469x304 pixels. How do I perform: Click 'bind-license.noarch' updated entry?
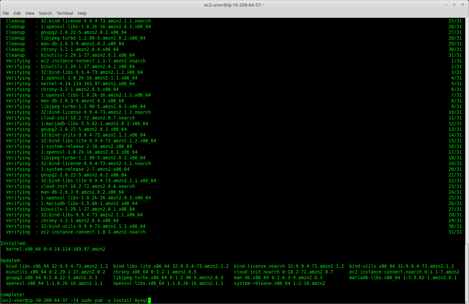point(289,266)
